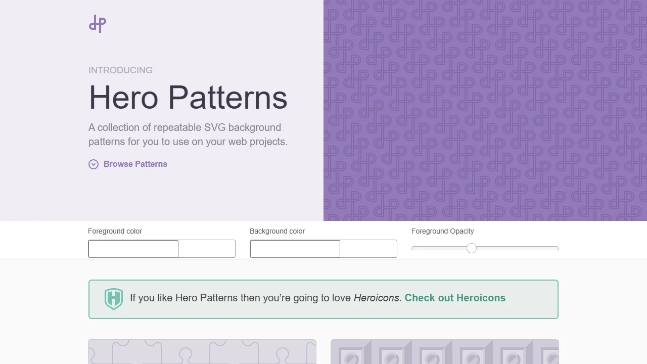Click the circled chevron icon beside Browse Patterns
Screen dimensions: 647x364
[94, 164]
